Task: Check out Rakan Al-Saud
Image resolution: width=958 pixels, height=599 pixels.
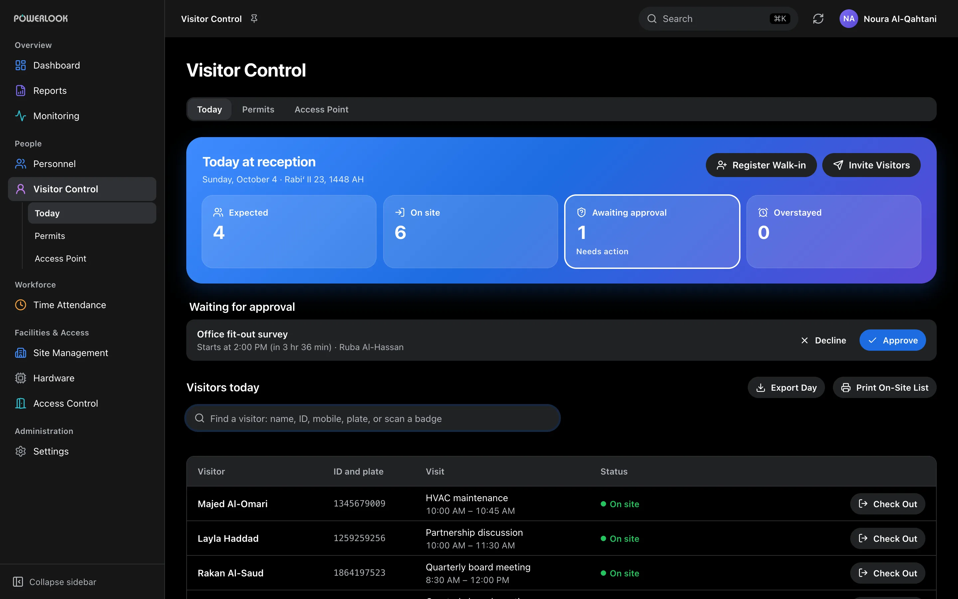Action: [887, 573]
